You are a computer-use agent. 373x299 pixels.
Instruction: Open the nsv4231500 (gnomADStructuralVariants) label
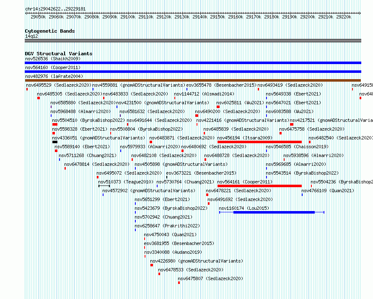[x=163, y=103]
